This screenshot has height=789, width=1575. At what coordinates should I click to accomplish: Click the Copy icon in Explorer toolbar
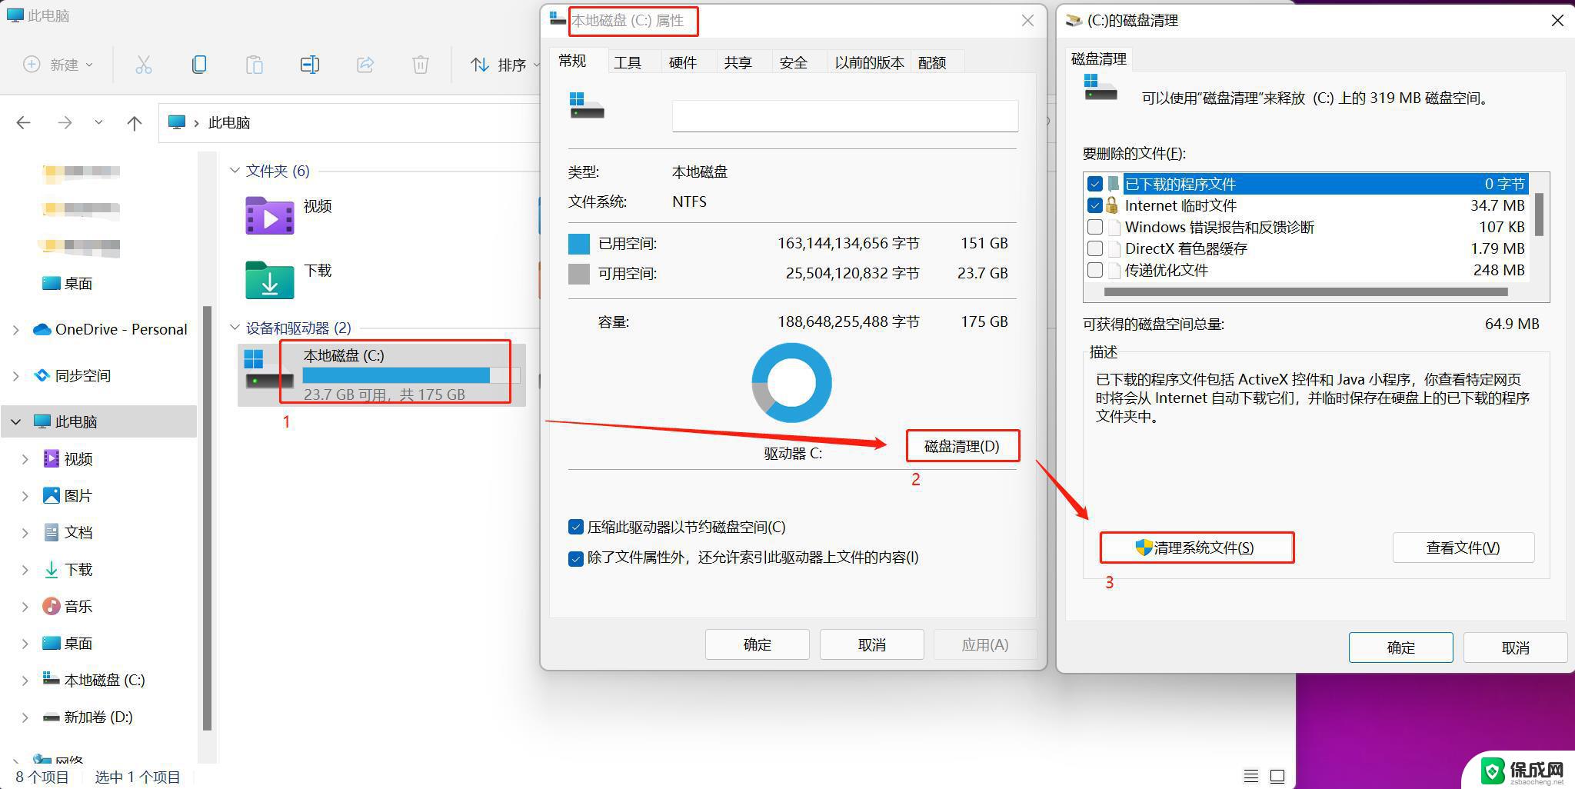[x=199, y=65]
